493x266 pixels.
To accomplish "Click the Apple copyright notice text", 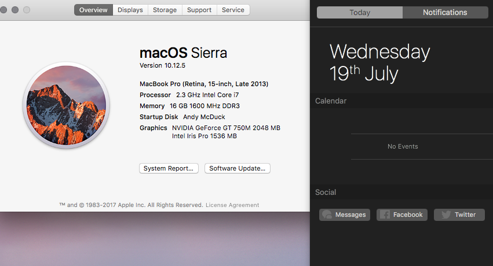I will (x=131, y=205).
